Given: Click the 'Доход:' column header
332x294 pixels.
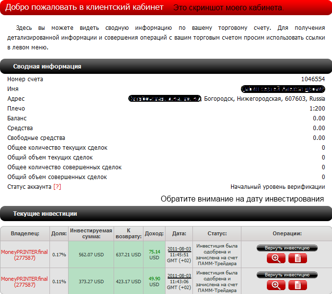Looking at the screenshot, I should pyautogui.click(x=154, y=233).
